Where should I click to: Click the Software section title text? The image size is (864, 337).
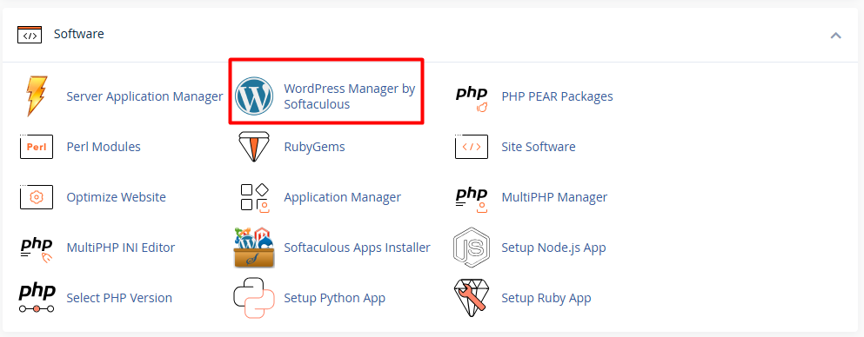(x=79, y=34)
